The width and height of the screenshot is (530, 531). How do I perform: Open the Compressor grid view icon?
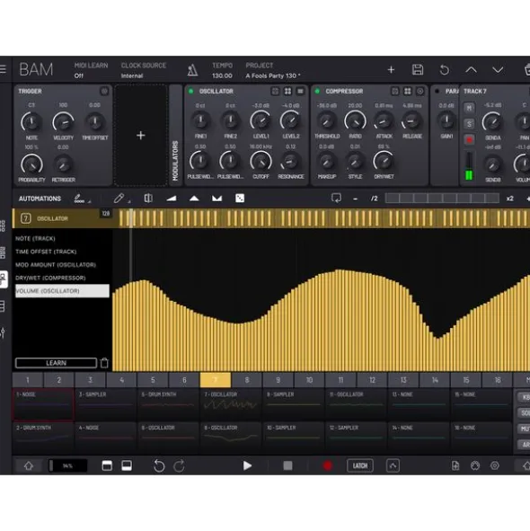click(408, 91)
